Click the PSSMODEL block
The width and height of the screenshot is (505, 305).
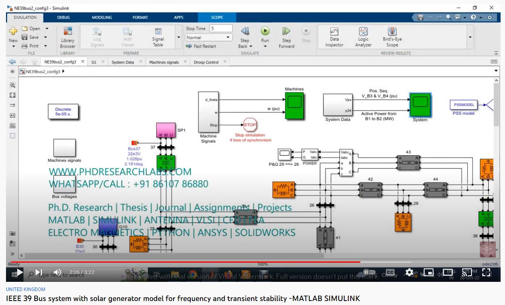coord(464,105)
